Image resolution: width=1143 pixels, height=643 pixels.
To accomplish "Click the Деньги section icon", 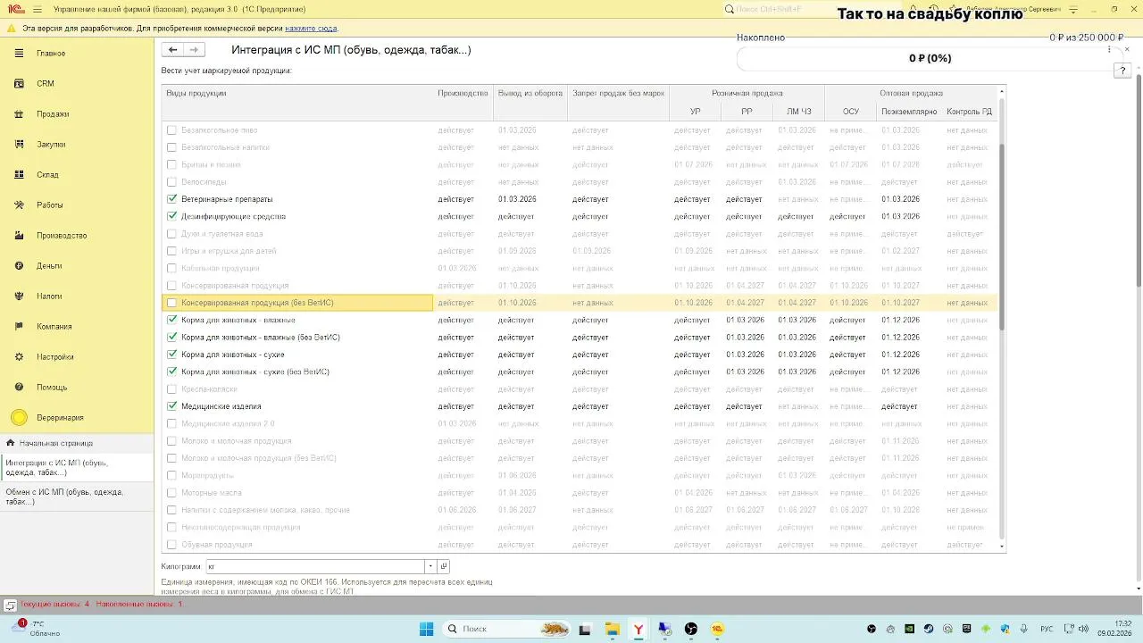I will pos(19,266).
